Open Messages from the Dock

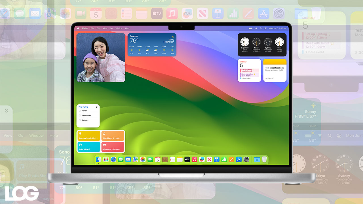tap(121, 160)
